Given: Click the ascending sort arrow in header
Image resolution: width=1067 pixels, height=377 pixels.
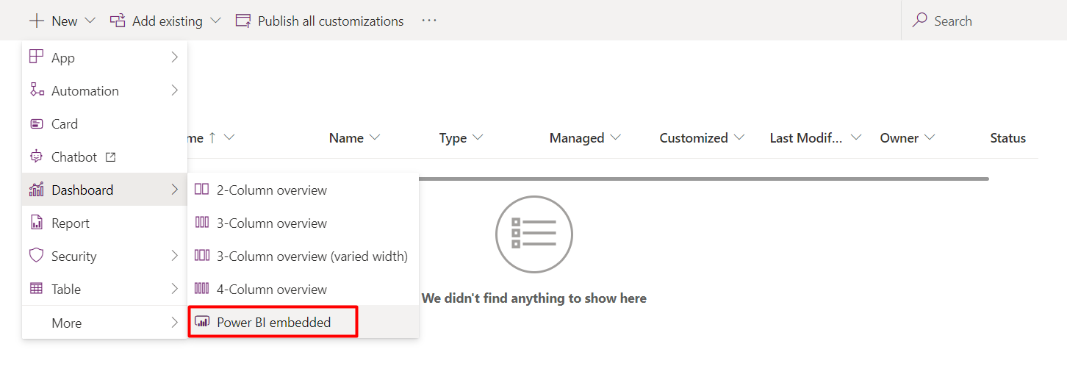Looking at the screenshot, I should (x=212, y=137).
